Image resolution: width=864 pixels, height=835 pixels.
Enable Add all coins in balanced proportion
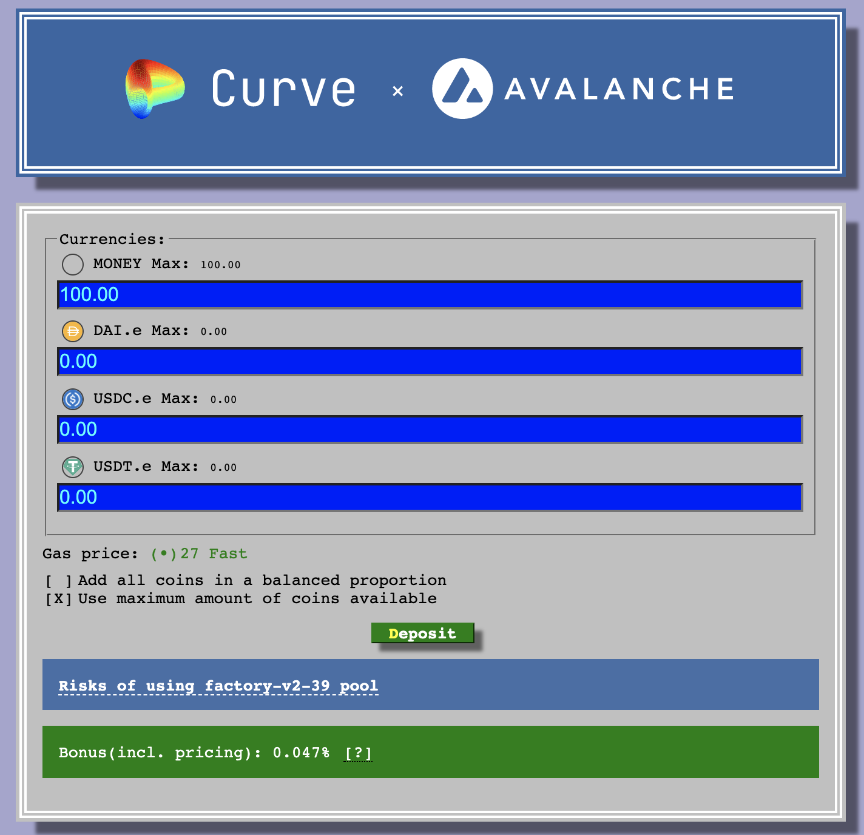tap(59, 581)
